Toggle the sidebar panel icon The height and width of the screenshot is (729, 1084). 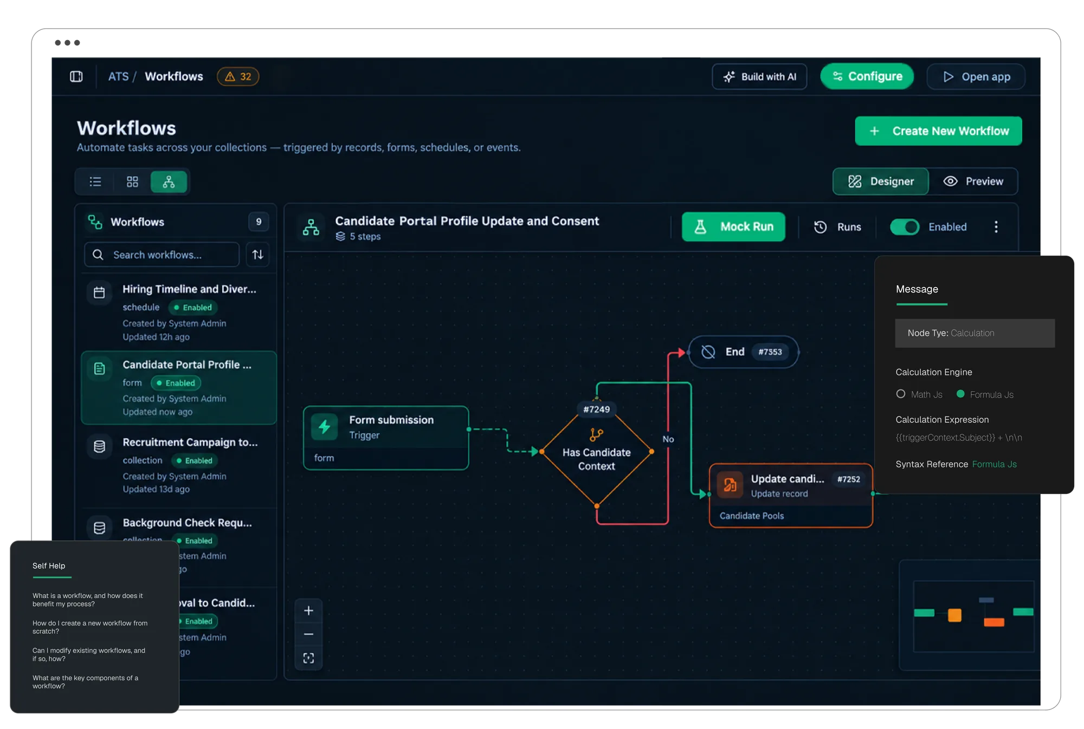(x=76, y=76)
